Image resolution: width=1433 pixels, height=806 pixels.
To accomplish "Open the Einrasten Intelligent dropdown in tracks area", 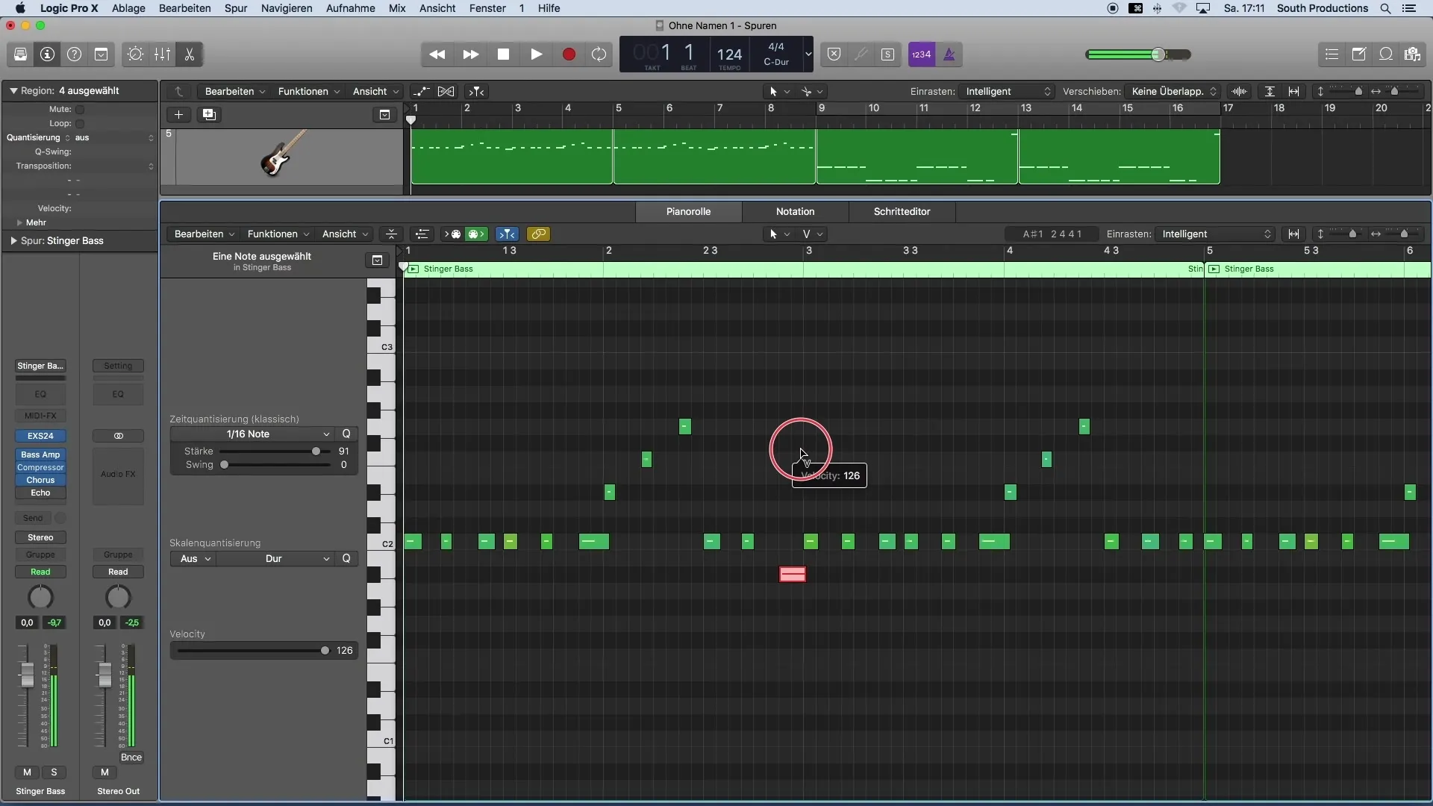I will click(1007, 92).
